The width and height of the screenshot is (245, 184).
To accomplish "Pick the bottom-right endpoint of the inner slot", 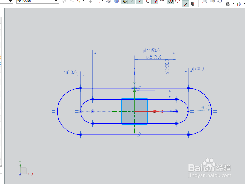I will 176,123.
